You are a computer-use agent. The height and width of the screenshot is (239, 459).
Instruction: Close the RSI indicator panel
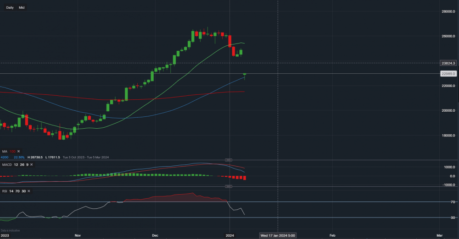click(x=28, y=190)
